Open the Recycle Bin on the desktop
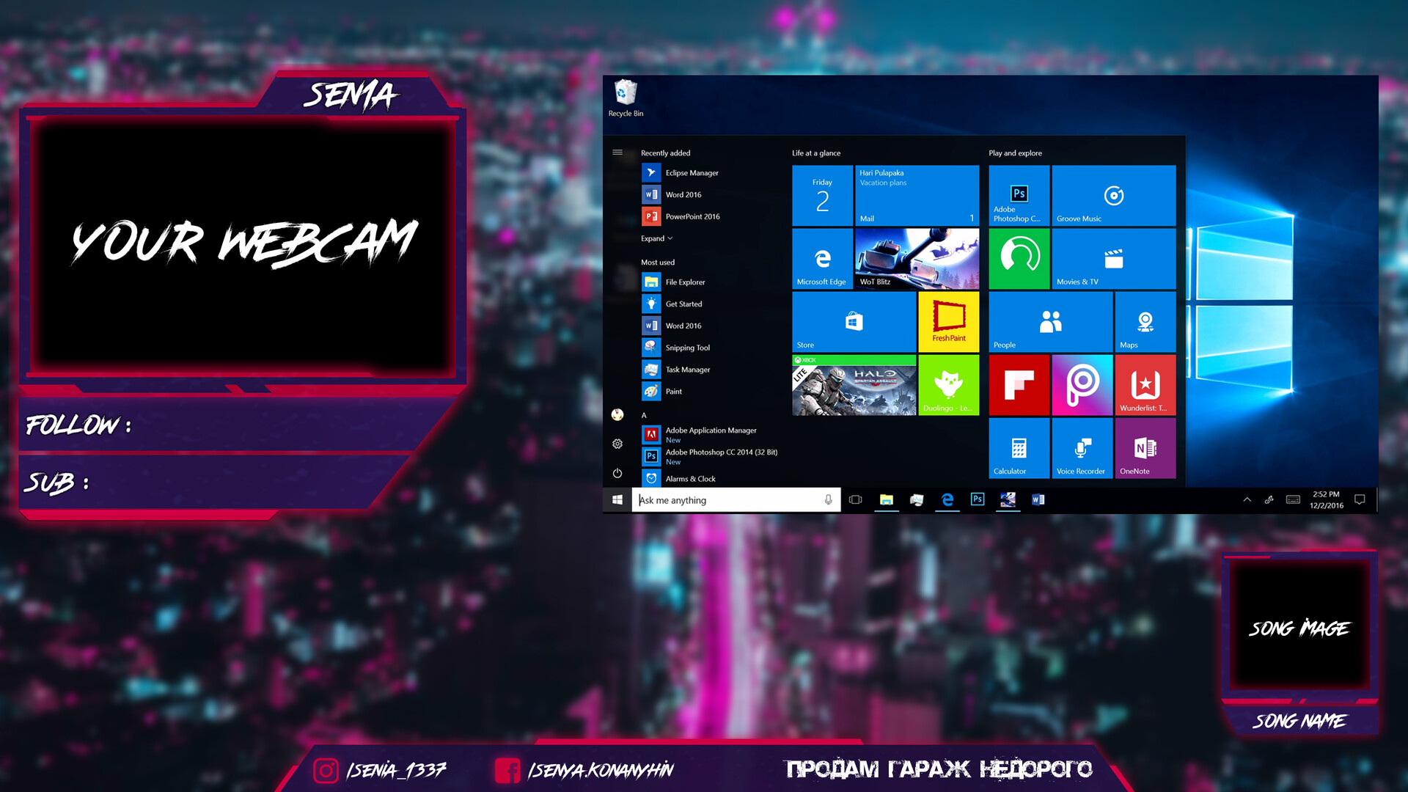The height and width of the screenshot is (792, 1408). pyautogui.click(x=624, y=94)
